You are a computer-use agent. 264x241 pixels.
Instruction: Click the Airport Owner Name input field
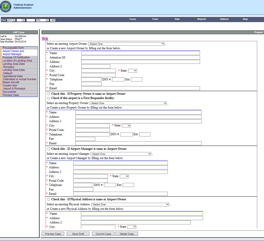(141, 53)
